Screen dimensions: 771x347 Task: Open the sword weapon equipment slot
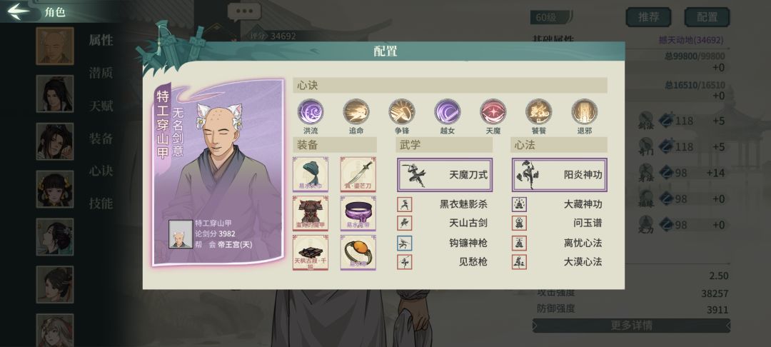pos(358,174)
